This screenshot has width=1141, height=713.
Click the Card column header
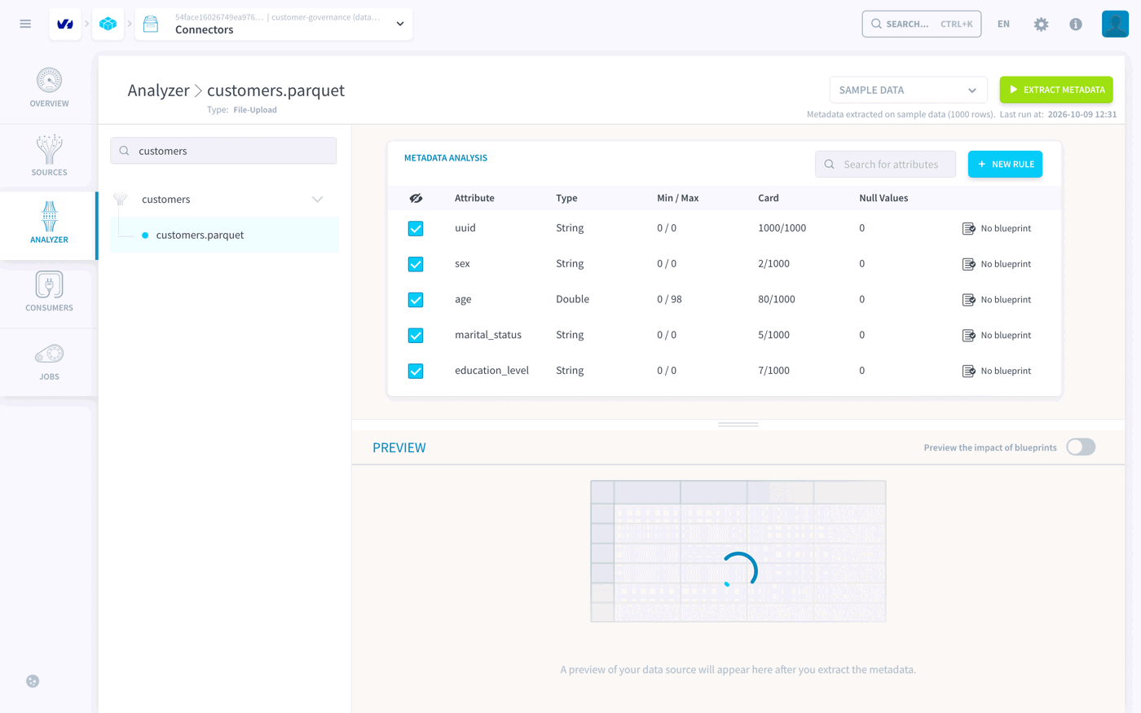768,198
